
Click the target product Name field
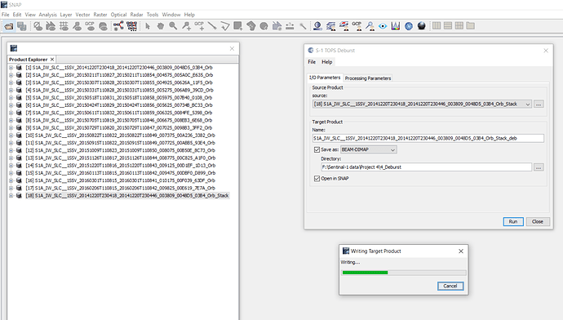(x=428, y=138)
